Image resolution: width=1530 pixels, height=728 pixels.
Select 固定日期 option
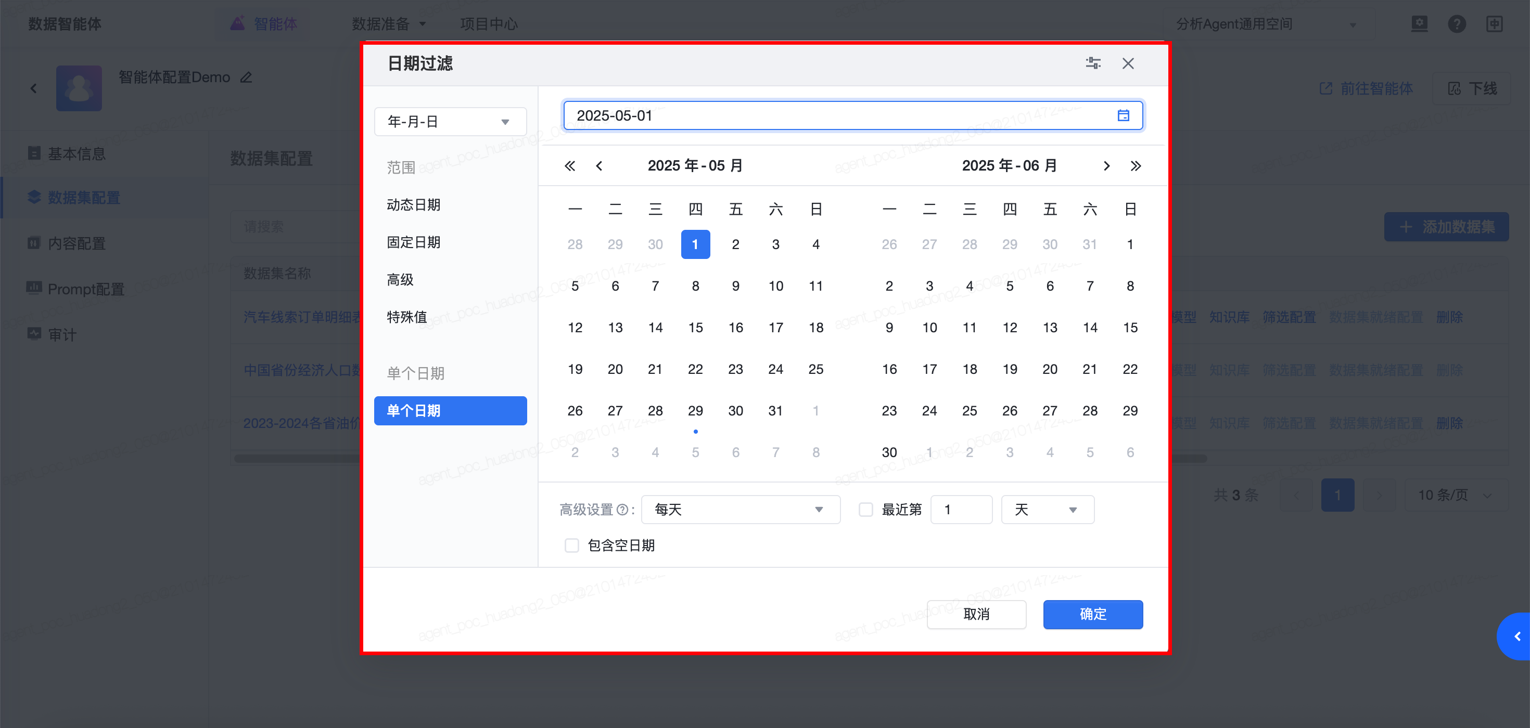[413, 243]
